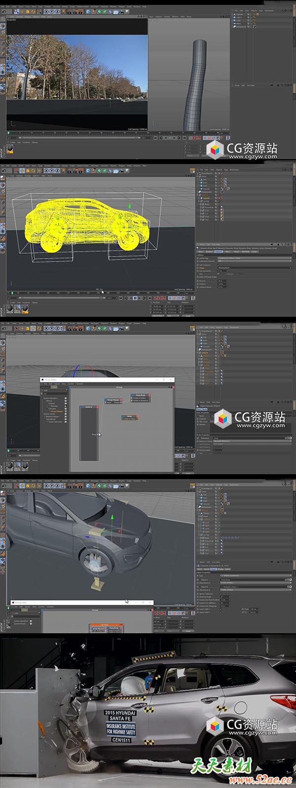Click green Y-axis handle on yellow wireframe car
This screenshot has height=788, width=296.
[130, 205]
